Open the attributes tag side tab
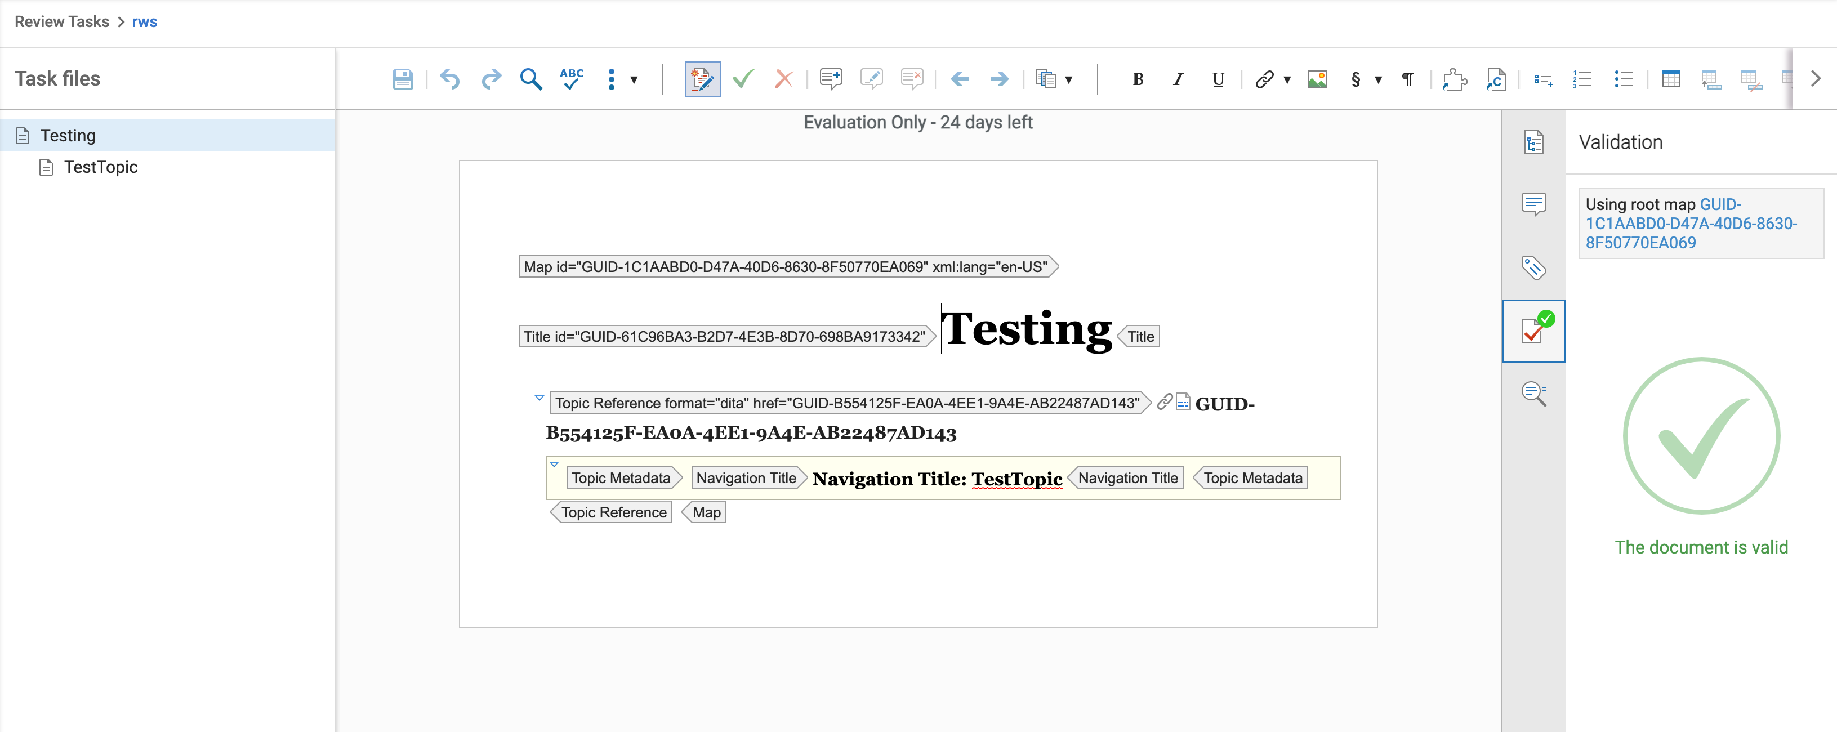Screen dimensions: 1837x732 click(x=1534, y=268)
